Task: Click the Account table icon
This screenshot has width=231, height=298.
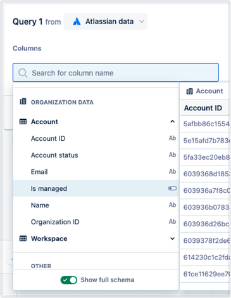Action: click(x=23, y=122)
